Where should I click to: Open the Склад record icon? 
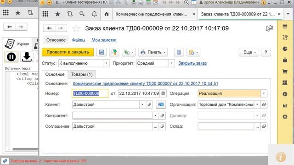[264, 126]
